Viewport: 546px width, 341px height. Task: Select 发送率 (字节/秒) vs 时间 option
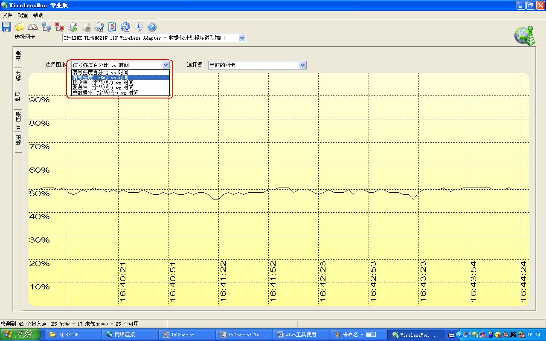[120, 88]
